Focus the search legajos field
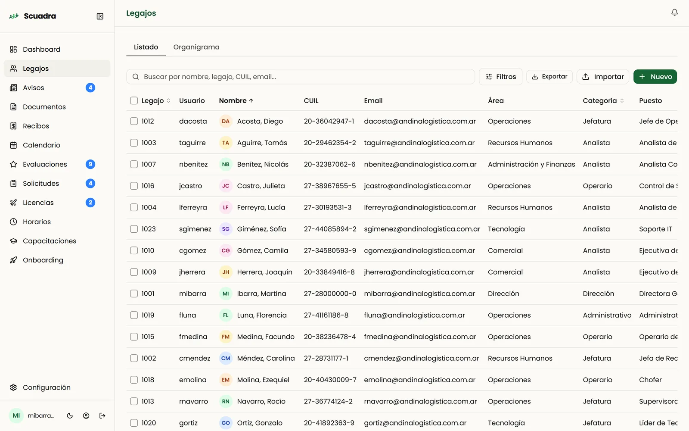 click(x=301, y=77)
